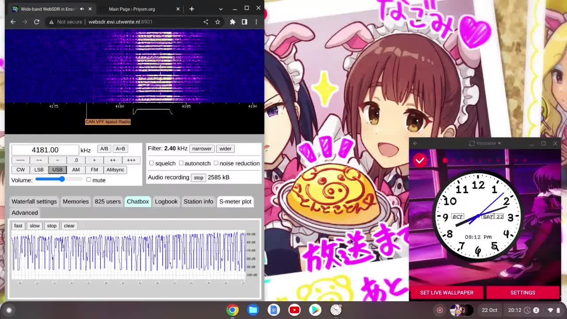Share this page using the share icon

click(206, 22)
